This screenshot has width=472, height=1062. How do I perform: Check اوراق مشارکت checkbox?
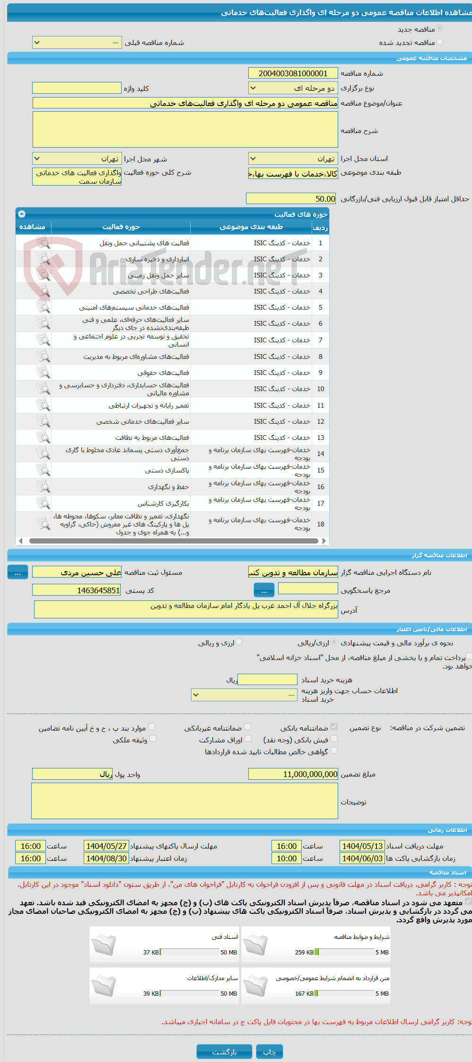[247, 739]
